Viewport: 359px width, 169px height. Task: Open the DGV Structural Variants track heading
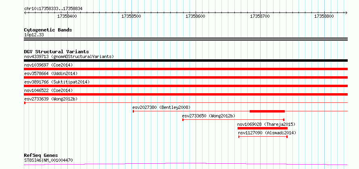tap(56, 52)
